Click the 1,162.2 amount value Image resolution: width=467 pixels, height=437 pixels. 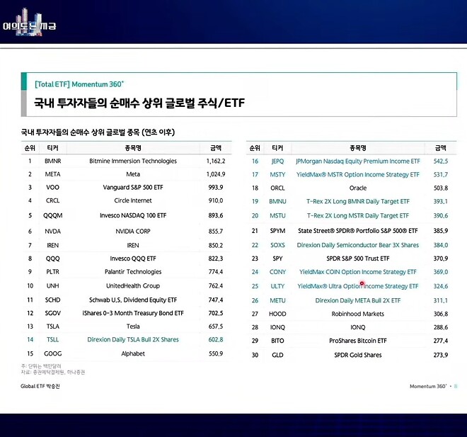[x=216, y=161]
